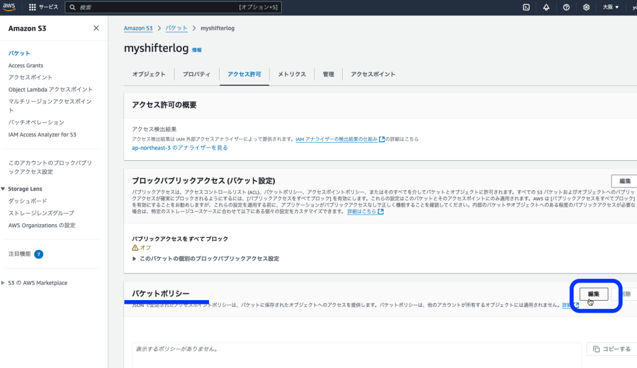Open ストレージレンズグループ

[x=41, y=213]
